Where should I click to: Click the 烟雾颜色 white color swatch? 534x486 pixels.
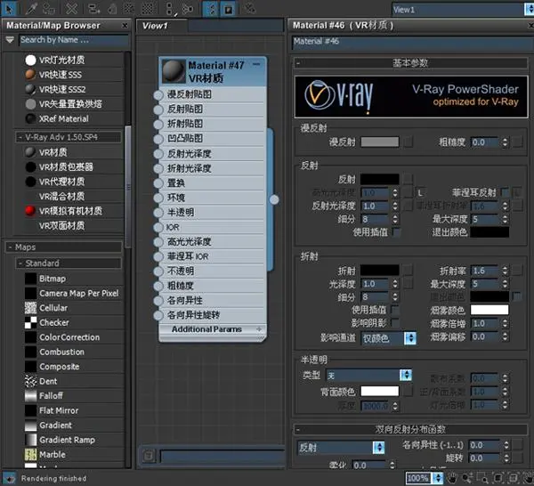[489, 310]
